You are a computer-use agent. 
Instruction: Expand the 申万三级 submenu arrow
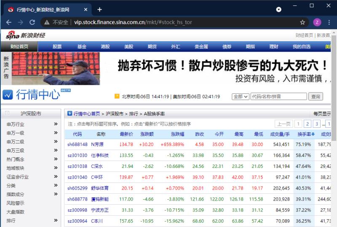56,150
